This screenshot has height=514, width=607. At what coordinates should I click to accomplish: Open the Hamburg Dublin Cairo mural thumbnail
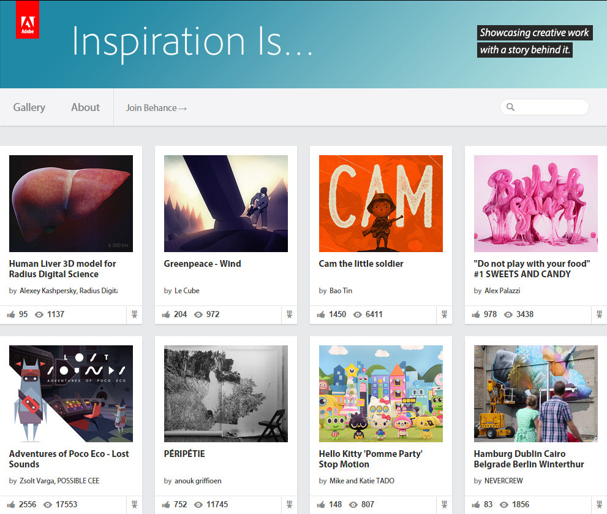point(535,393)
